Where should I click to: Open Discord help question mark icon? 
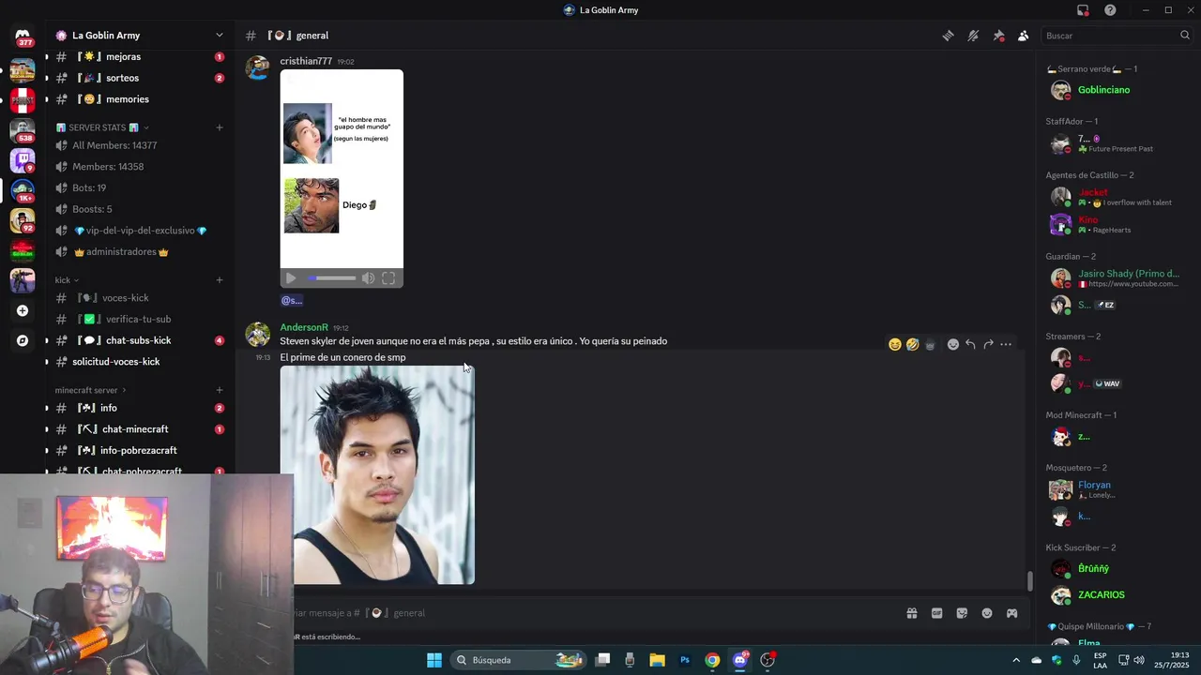(1110, 10)
